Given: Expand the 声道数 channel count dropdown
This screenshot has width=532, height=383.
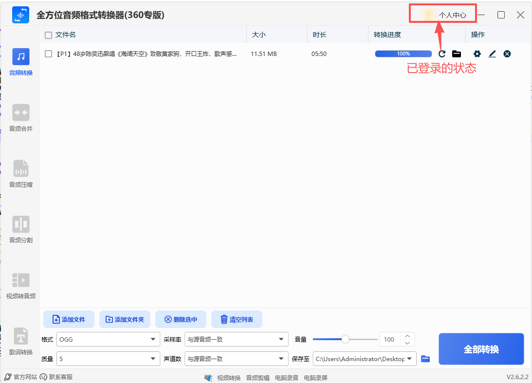Looking at the screenshot, I should [x=236, y=359].
